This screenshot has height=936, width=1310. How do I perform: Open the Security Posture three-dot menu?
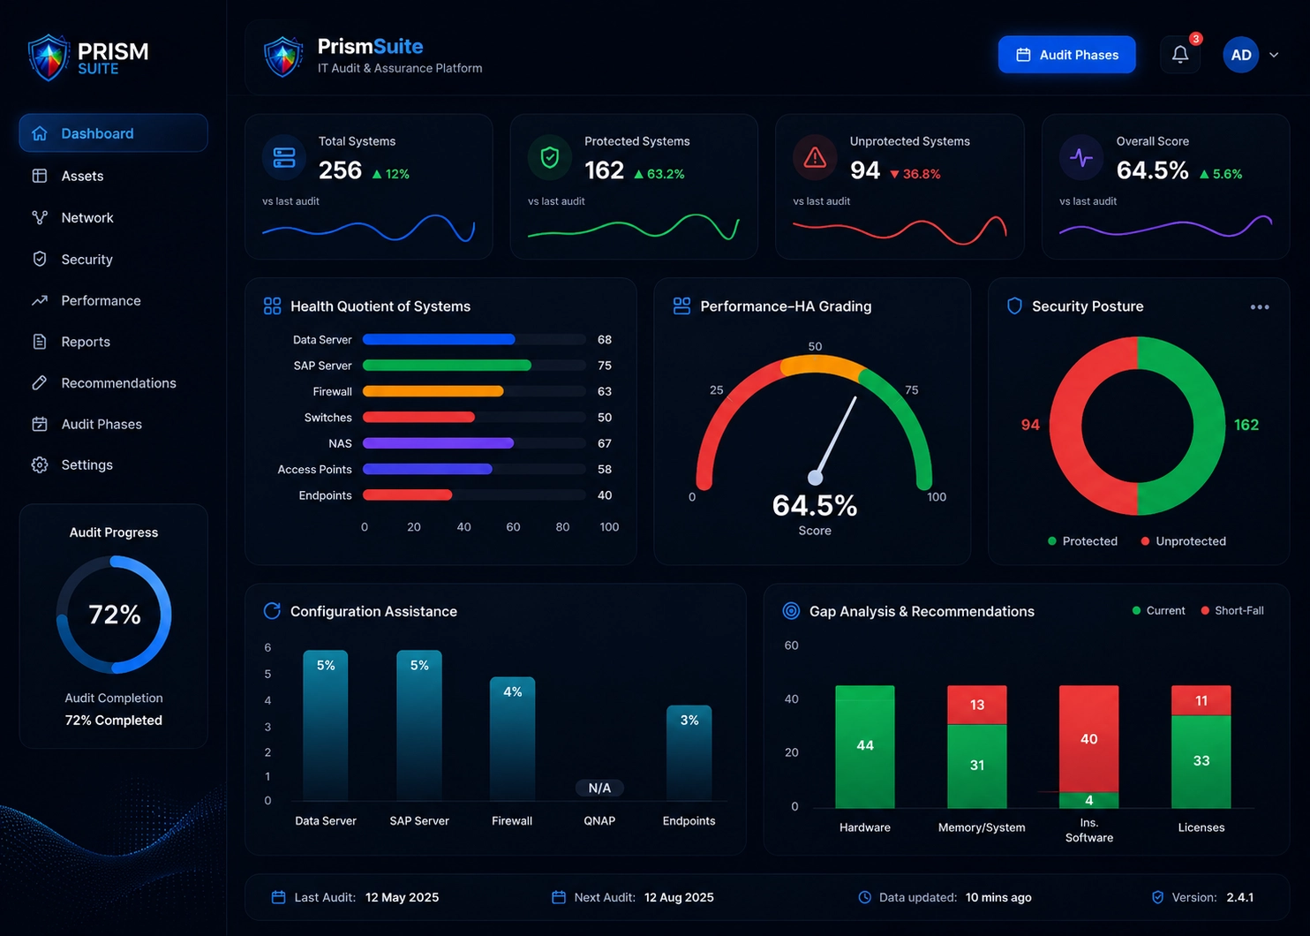click(x=1260, y=307)
